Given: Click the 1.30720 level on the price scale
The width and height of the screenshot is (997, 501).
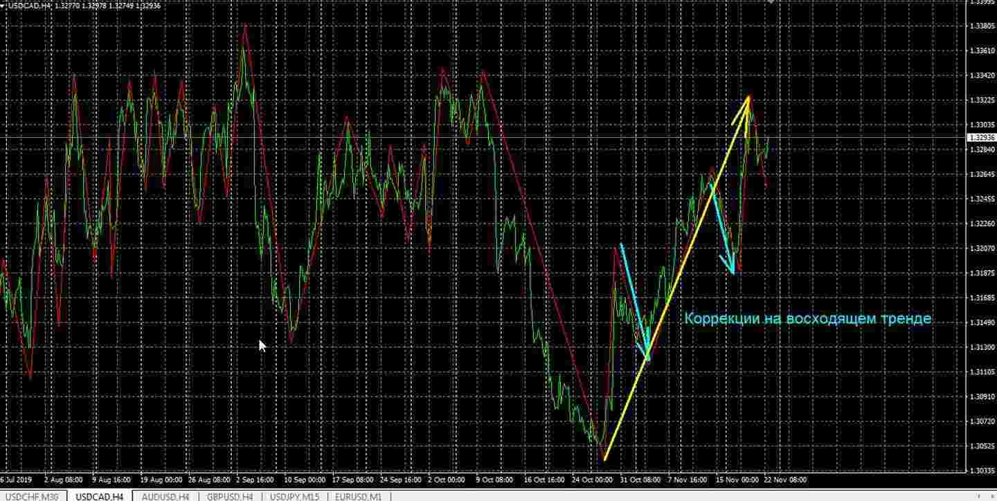Looking at the screenshot, I should [x=982, y=421].
